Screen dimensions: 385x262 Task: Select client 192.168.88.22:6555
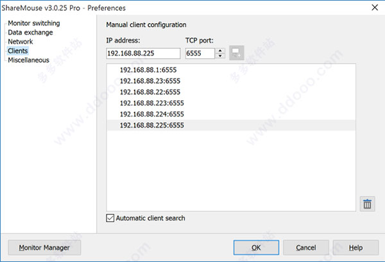[x=231, y=92]
